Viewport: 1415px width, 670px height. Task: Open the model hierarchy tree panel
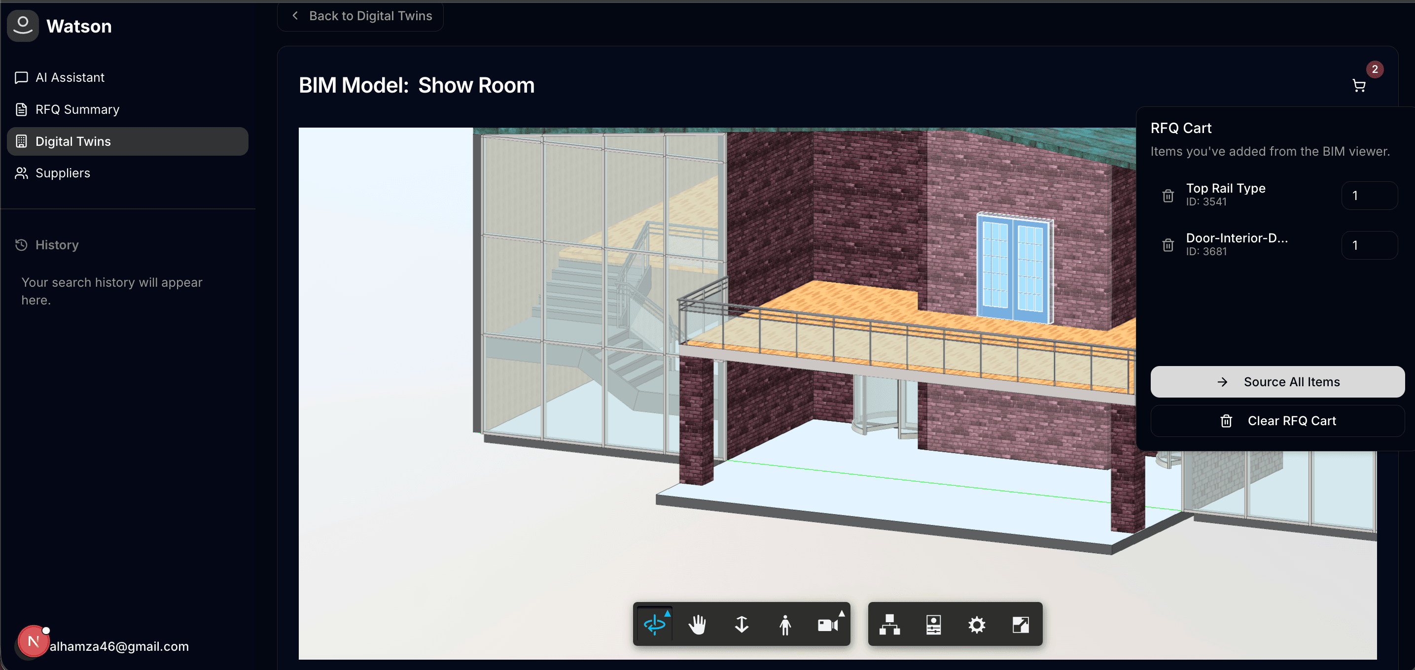coord(890,624)
